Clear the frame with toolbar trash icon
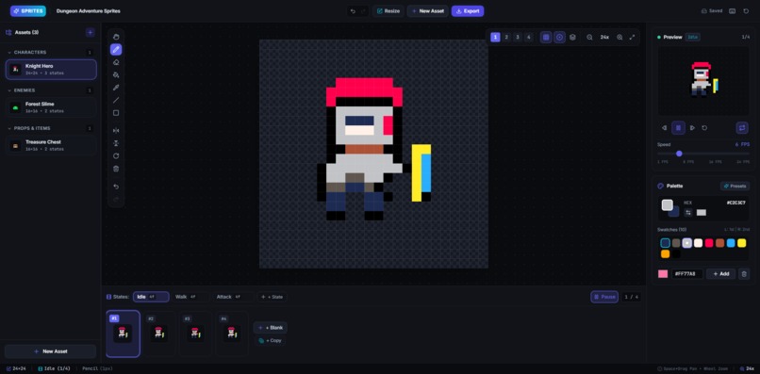 click(116, 169)
